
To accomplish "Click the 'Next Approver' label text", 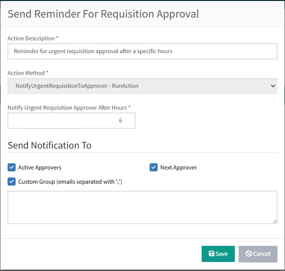I will pyautogui.click(x=178, y=168).
